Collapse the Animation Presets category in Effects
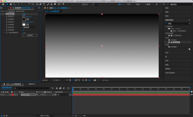 [x=165, y=26]
